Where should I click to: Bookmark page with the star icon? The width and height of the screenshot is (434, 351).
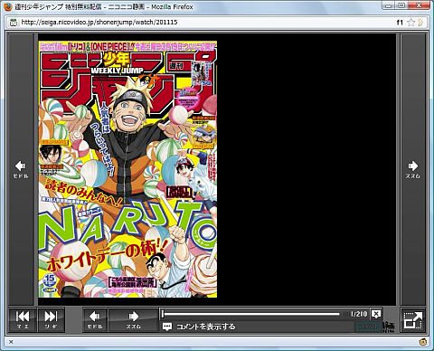[410, 23]
